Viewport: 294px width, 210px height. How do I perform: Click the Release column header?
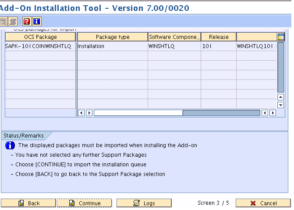coord(219,37)
